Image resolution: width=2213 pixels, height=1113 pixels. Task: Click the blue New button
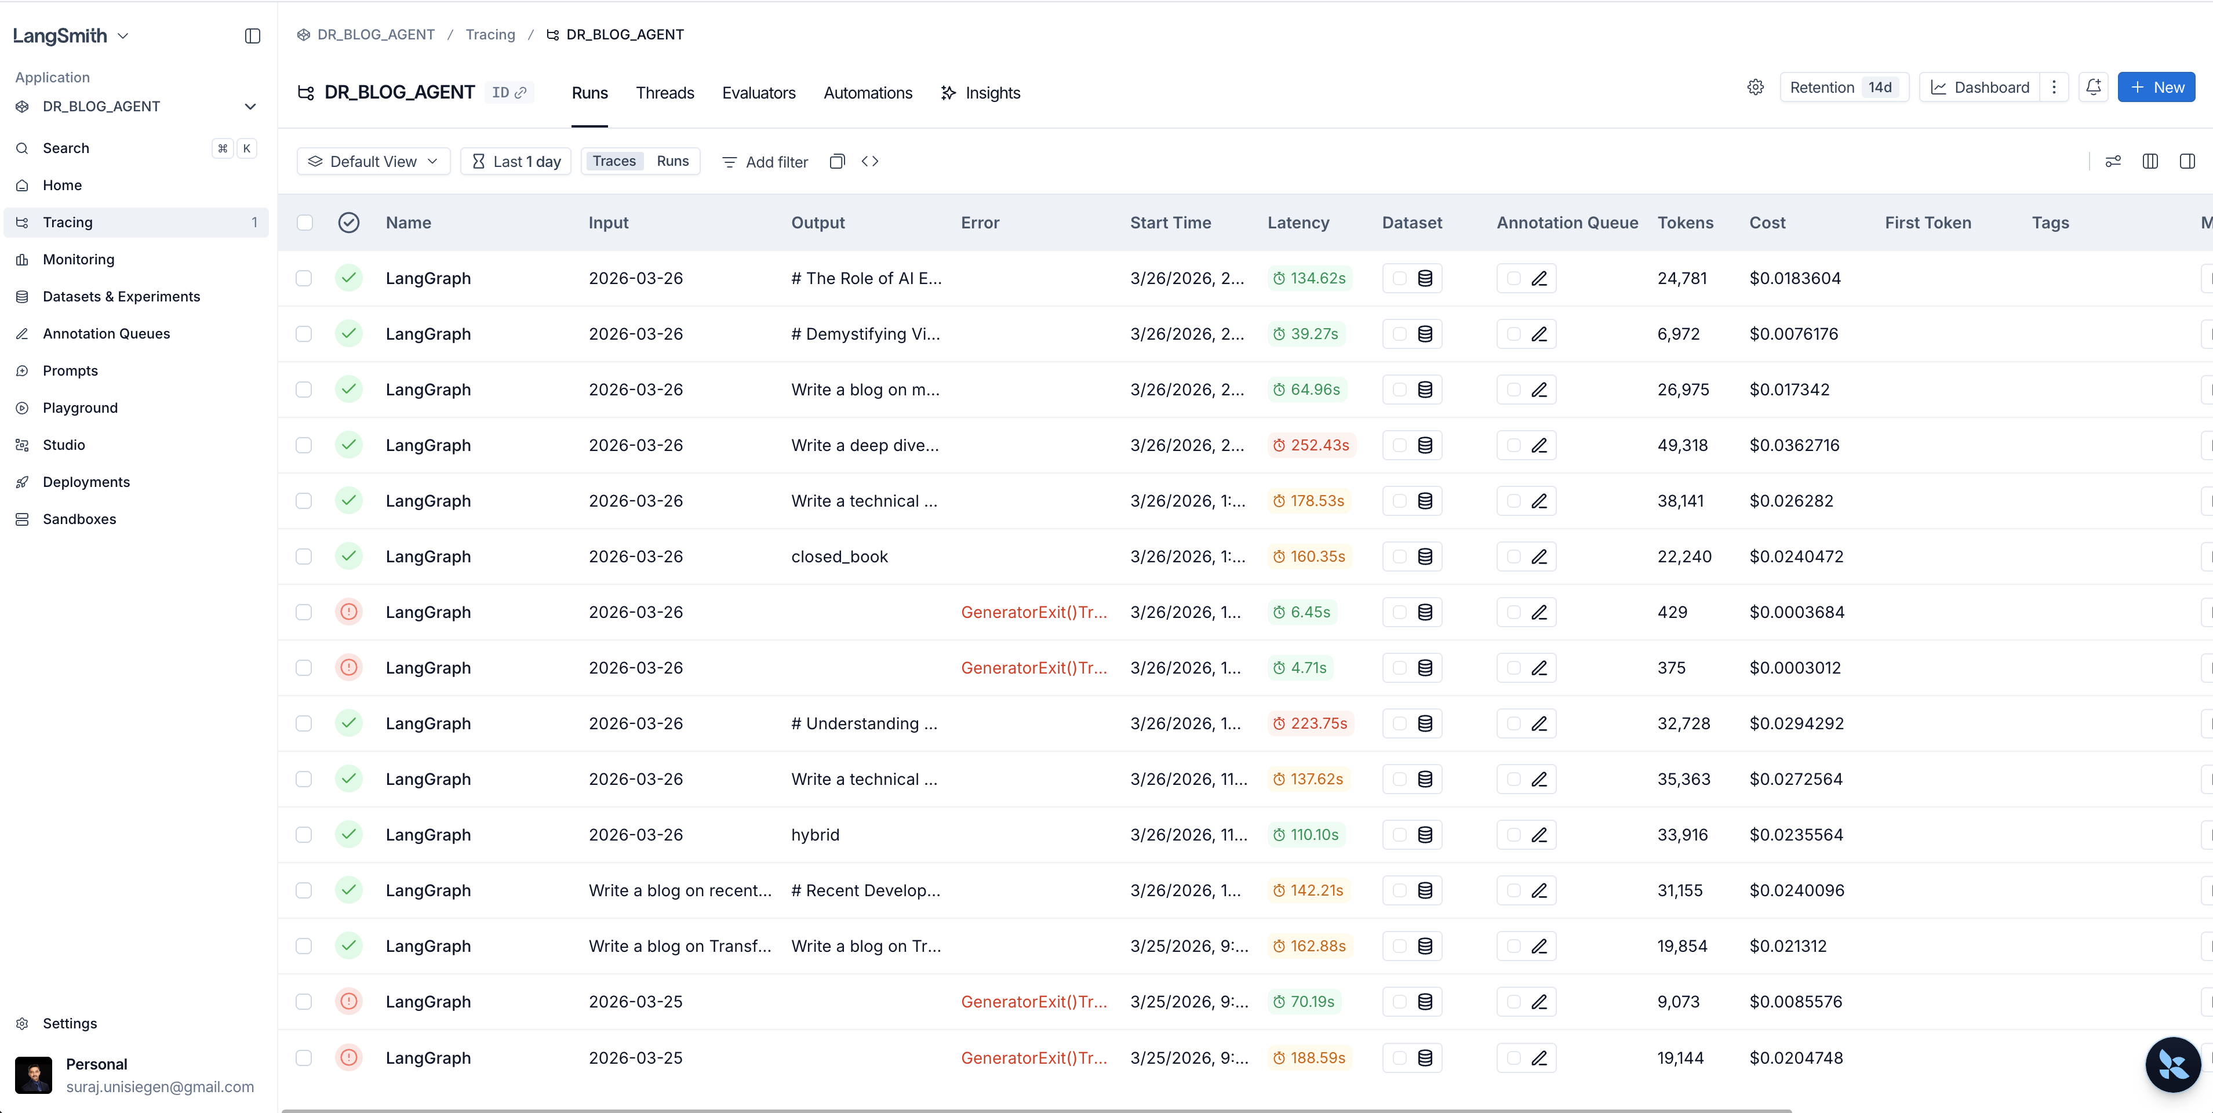click(2156, 87)
